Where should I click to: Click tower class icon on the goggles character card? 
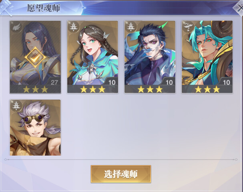click(x=16, y=106)
